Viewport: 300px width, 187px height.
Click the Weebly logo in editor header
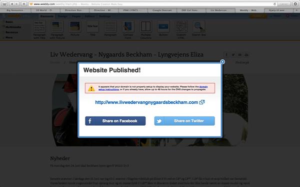click(x=14, y=16)
